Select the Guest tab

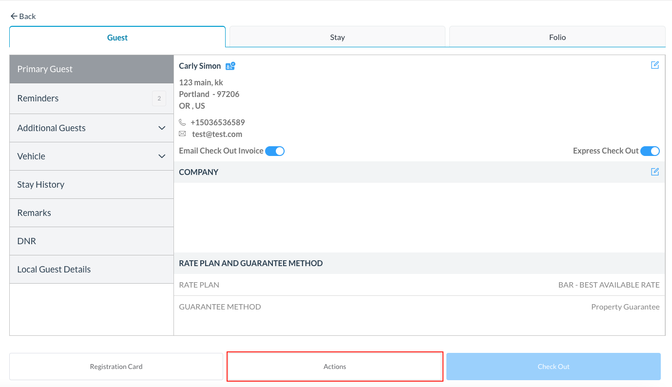tap(117, 38)
